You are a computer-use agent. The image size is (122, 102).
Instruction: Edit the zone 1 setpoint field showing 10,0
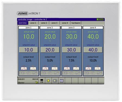click(x=29, y=50)
